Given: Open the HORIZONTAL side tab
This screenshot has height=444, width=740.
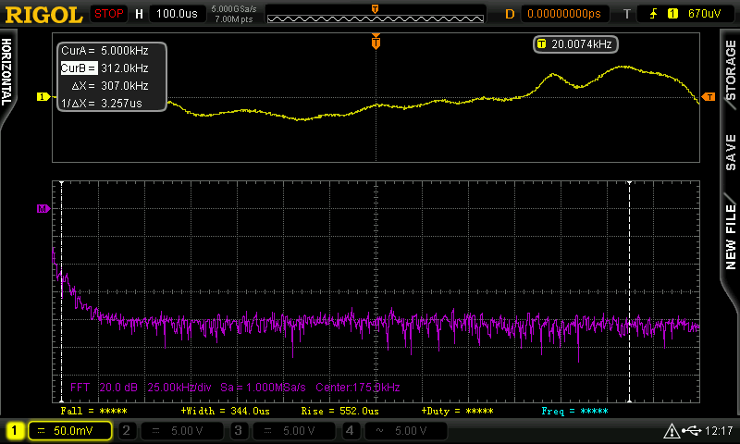Looking at the screenshot, I should coord(7,73).
